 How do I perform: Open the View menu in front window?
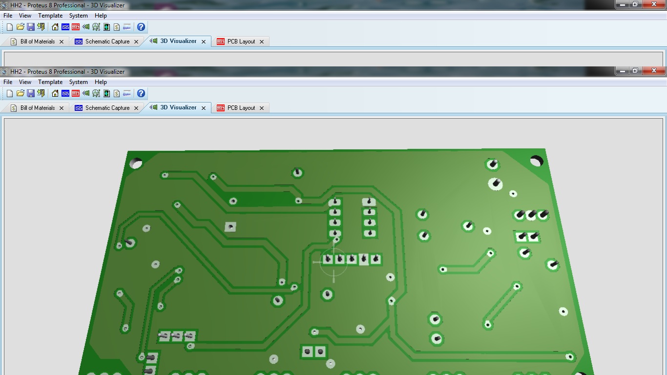click(25, 82)
